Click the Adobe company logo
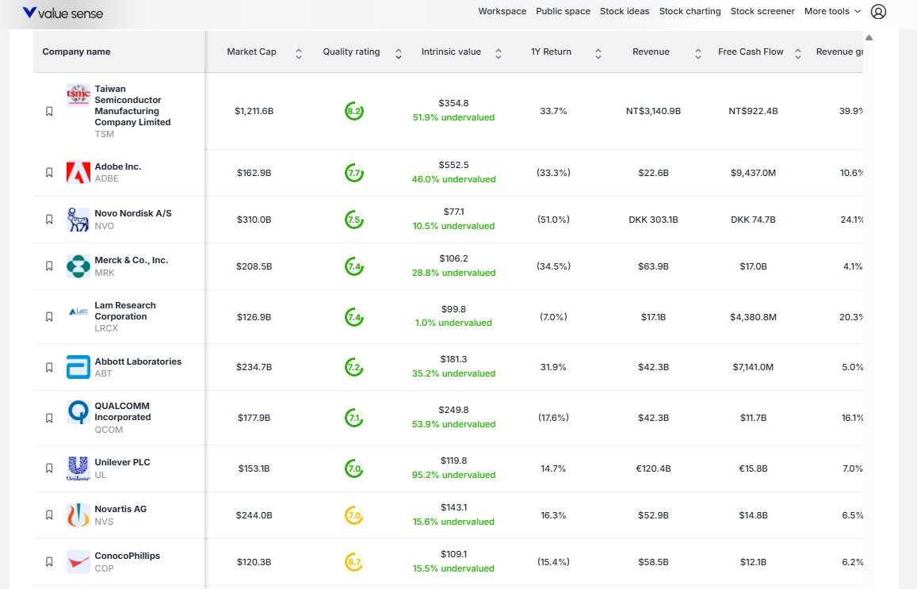 tap(78, 173)
